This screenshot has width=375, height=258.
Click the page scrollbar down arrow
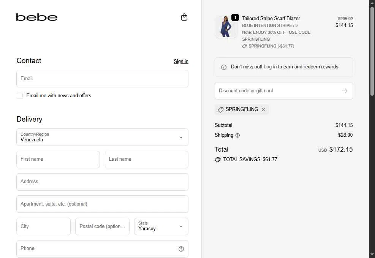coord(372,255)
